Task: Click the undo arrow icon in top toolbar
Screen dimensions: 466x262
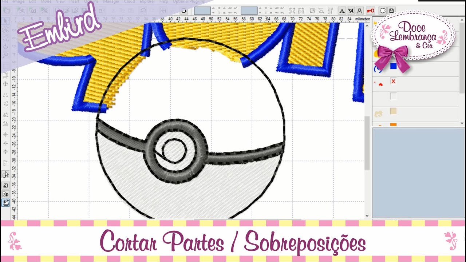Action: pyautogui.click(x=143, y=11)
